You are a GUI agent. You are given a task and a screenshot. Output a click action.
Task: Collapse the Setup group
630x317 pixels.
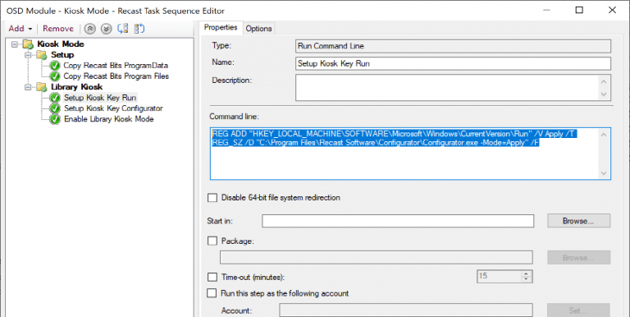tap(28, 55)
